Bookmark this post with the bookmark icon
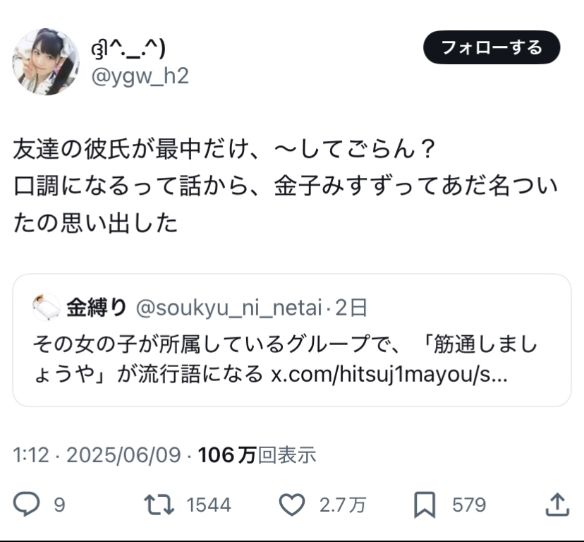Image resolution: width=584 pixels, height=542 pixels. 425,504
